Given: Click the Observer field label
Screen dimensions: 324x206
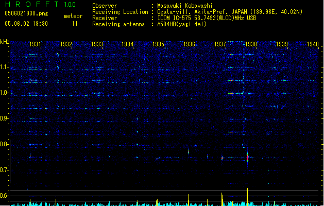Looking at the screenshot, I should (105, 6).
